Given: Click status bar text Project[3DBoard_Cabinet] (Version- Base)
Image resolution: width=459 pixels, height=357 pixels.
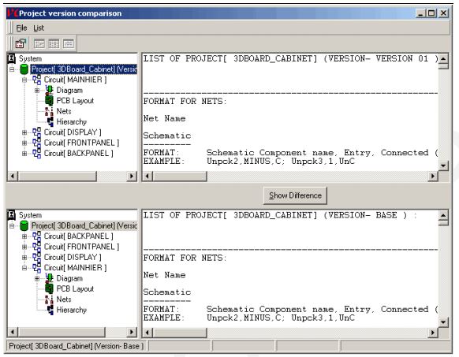Looking at the screenshot, I should [x=76, y=346].
